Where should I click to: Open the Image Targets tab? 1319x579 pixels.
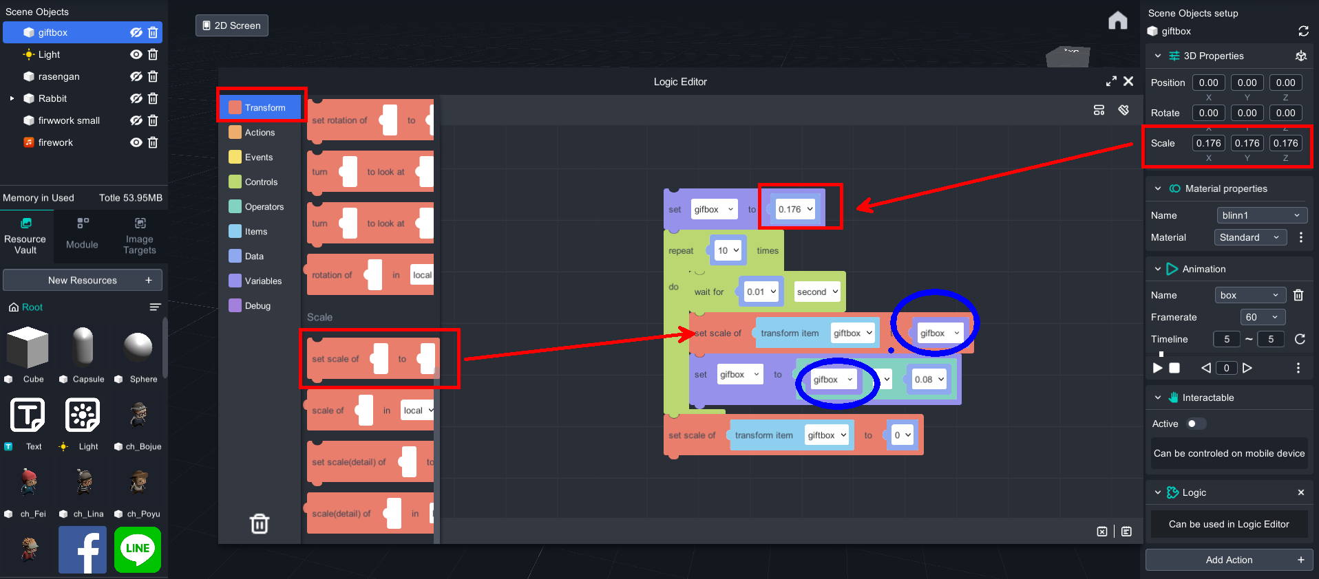click(140, 235)
